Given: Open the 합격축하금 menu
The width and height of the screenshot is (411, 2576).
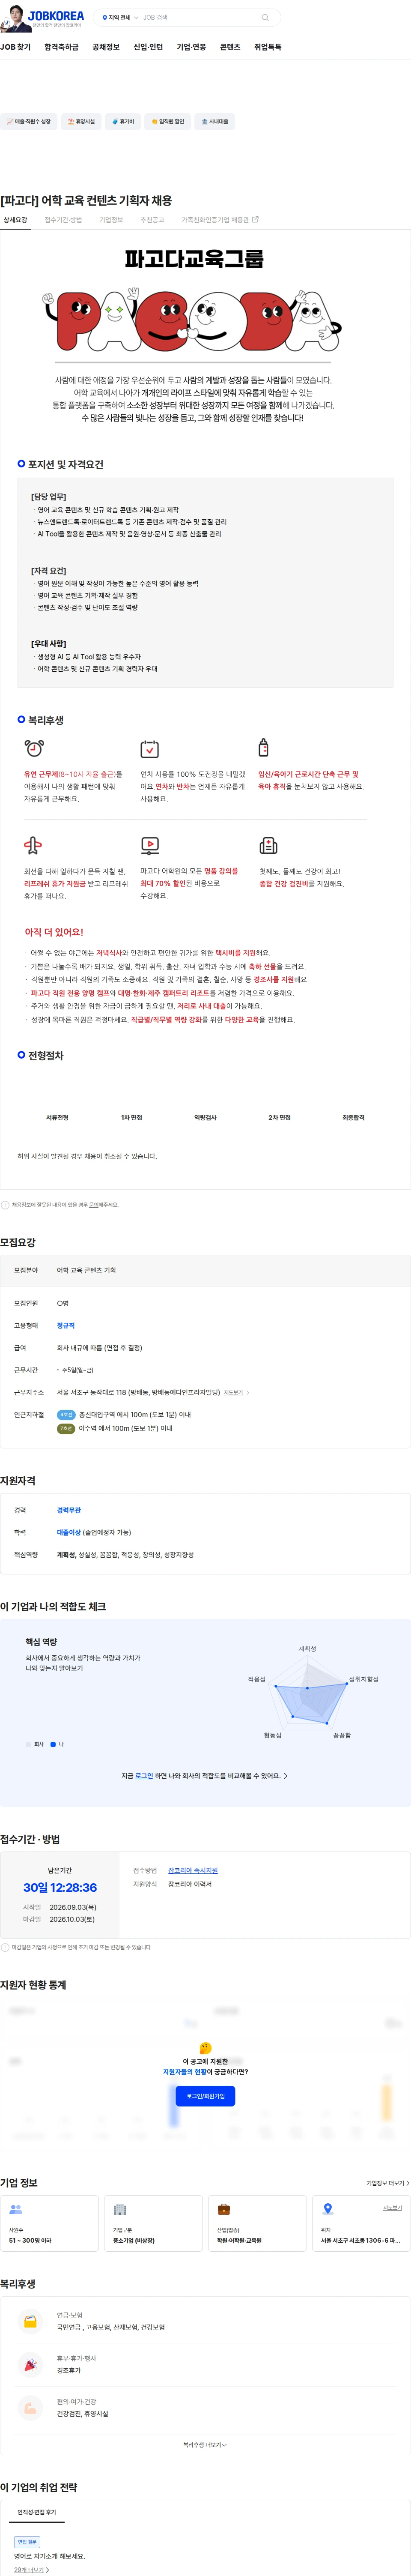Looking at the screenshot, I should pos(61,47).
